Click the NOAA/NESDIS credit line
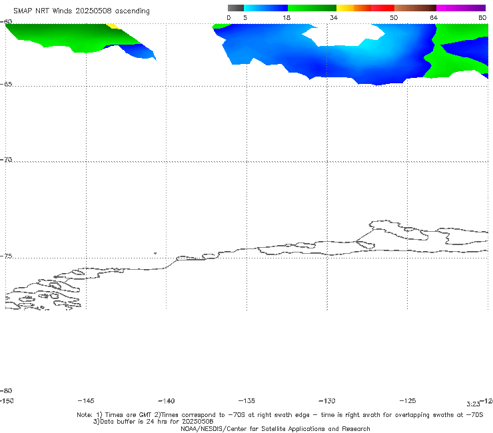Screen dimensions: 493x433 pyautogui.click(x=275, y=428)
